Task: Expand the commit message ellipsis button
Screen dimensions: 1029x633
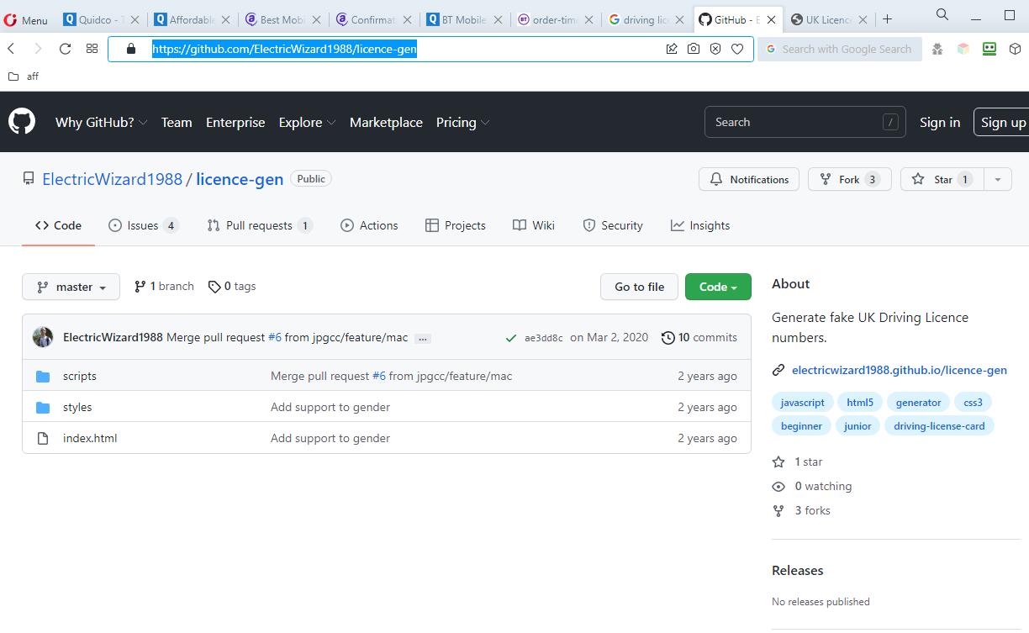Action: click(x=423, y=338)
